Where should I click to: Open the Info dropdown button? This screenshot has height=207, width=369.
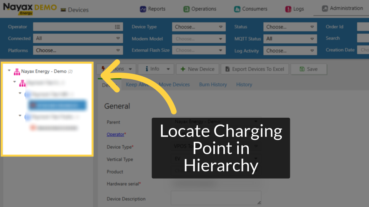[x=156, y=69]
